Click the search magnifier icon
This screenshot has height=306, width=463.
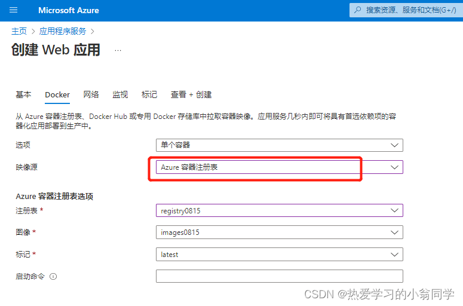(358, 10)
